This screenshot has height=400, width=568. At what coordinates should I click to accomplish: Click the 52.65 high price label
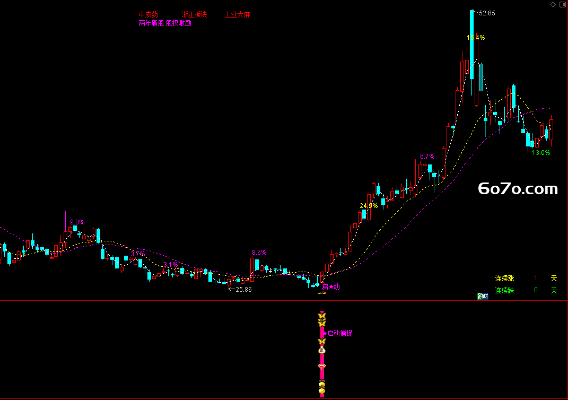click(x=487, y=13)
